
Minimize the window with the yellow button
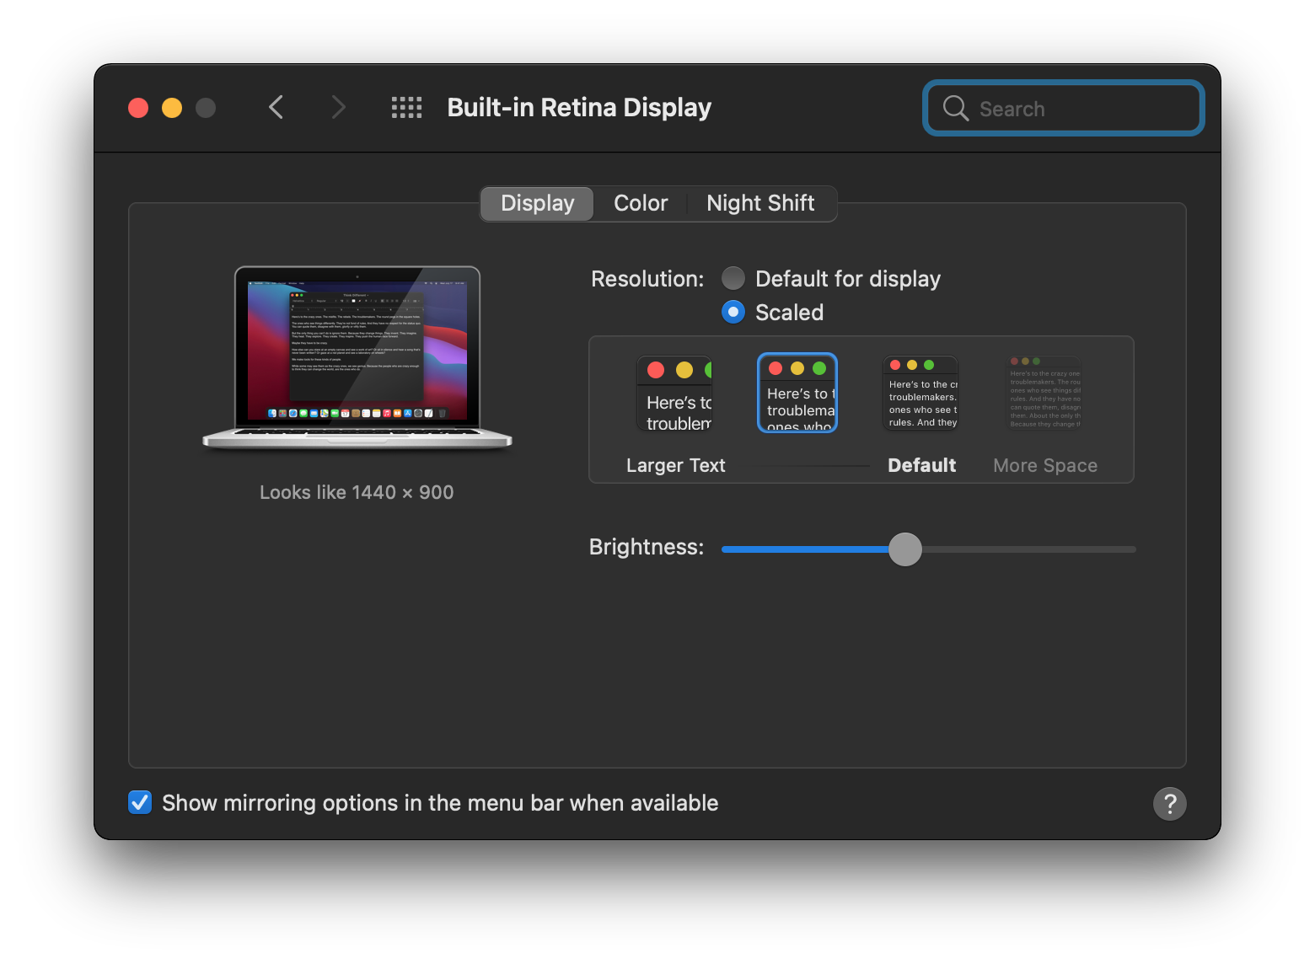point(172,108)
